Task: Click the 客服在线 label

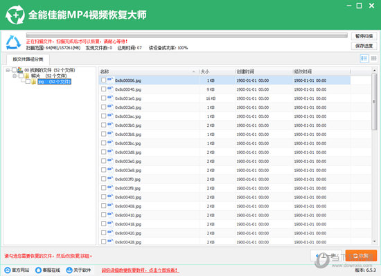Action: 51,270
